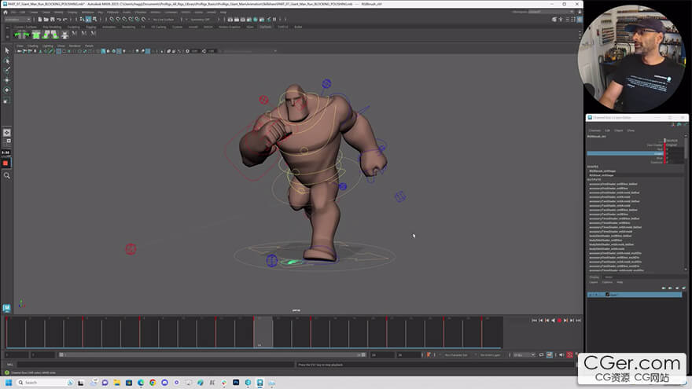
Task: Select the arrow Select tool in toolbox
Action: coord(6,50)
